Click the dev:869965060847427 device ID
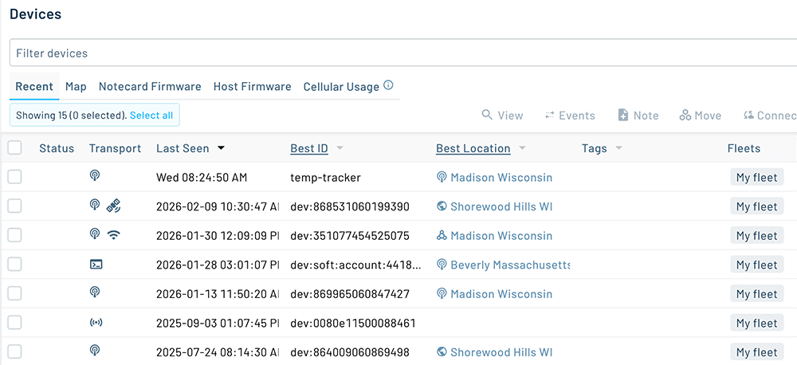Screen dimensions: 797x365 [x=350, y=294]
